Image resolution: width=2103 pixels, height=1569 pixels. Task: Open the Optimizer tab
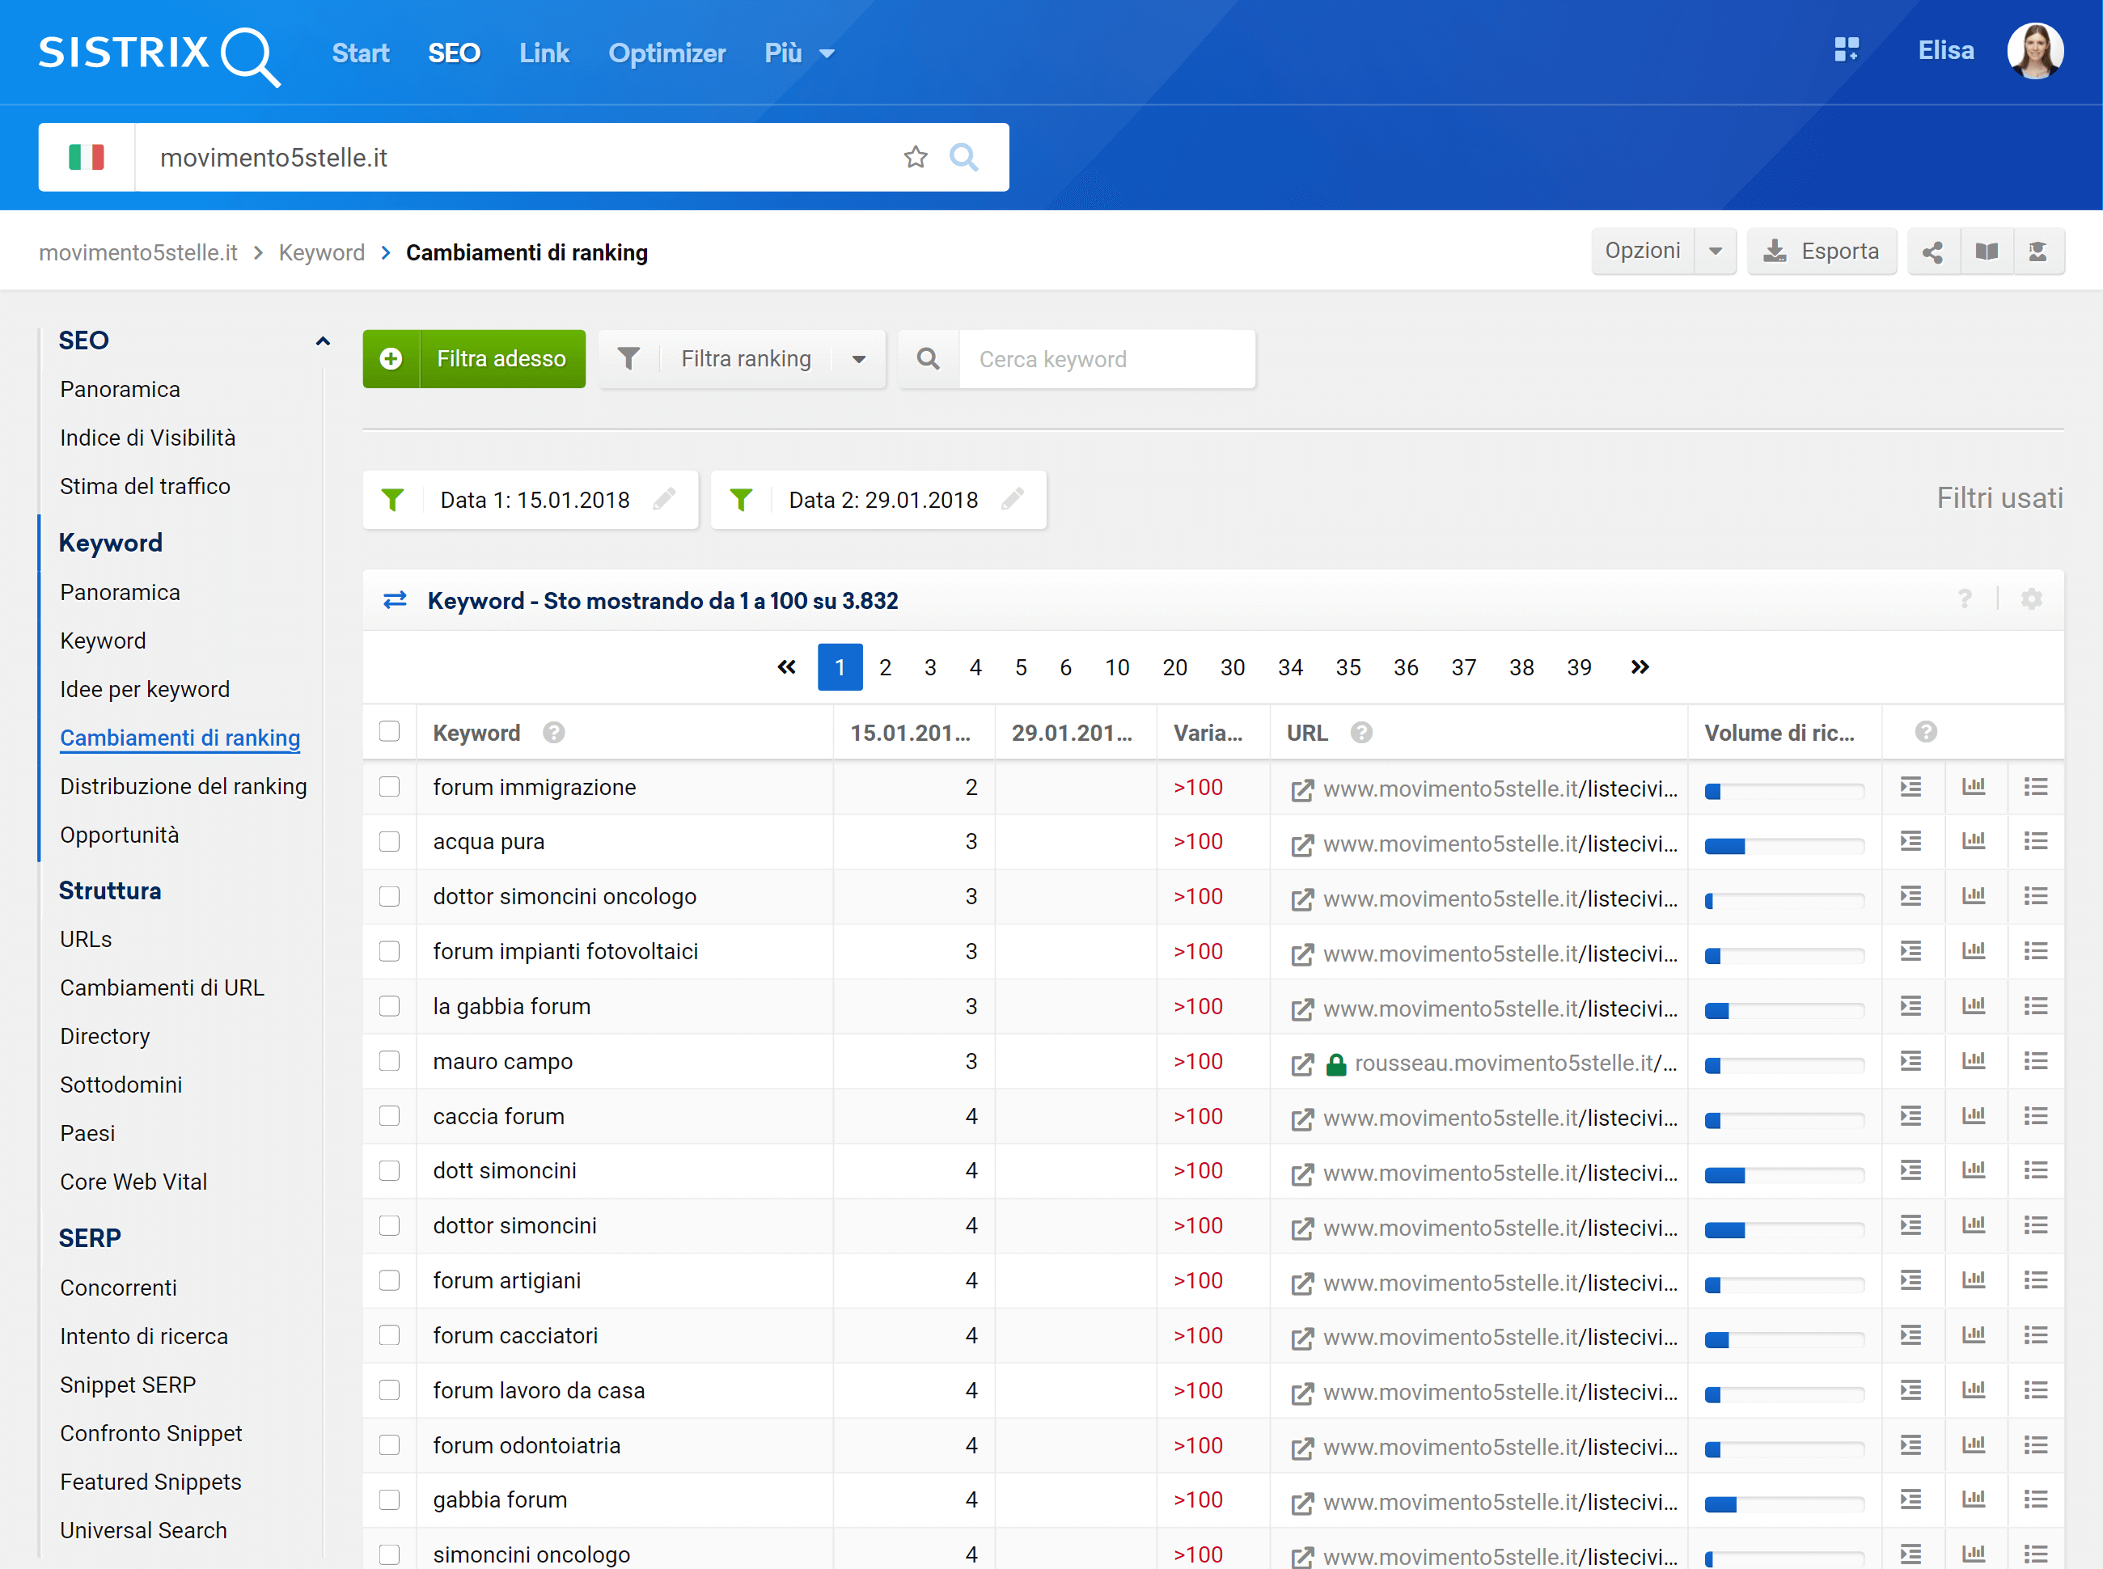[x=666, y=53]
